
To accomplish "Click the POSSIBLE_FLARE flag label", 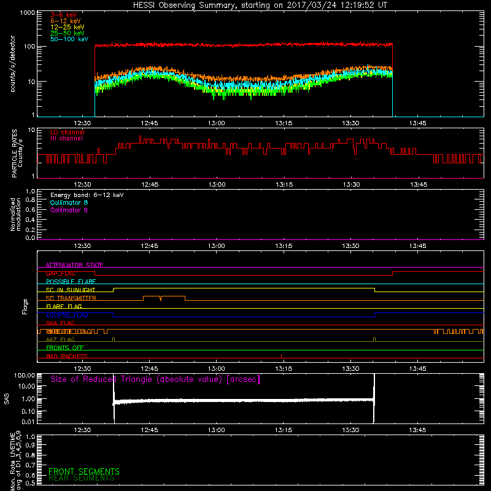I will pyautogui.click(x=71, y=282).
